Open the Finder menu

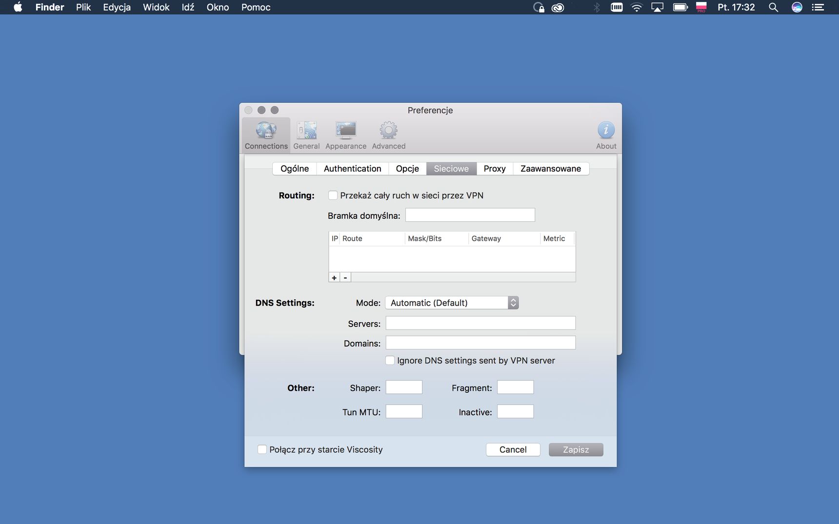coord(50,7)
